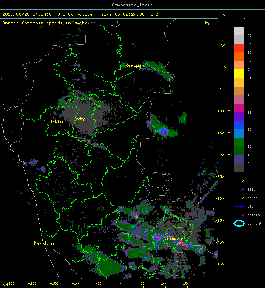Click the '-250' tick label on vertical axis

point(219,176)
